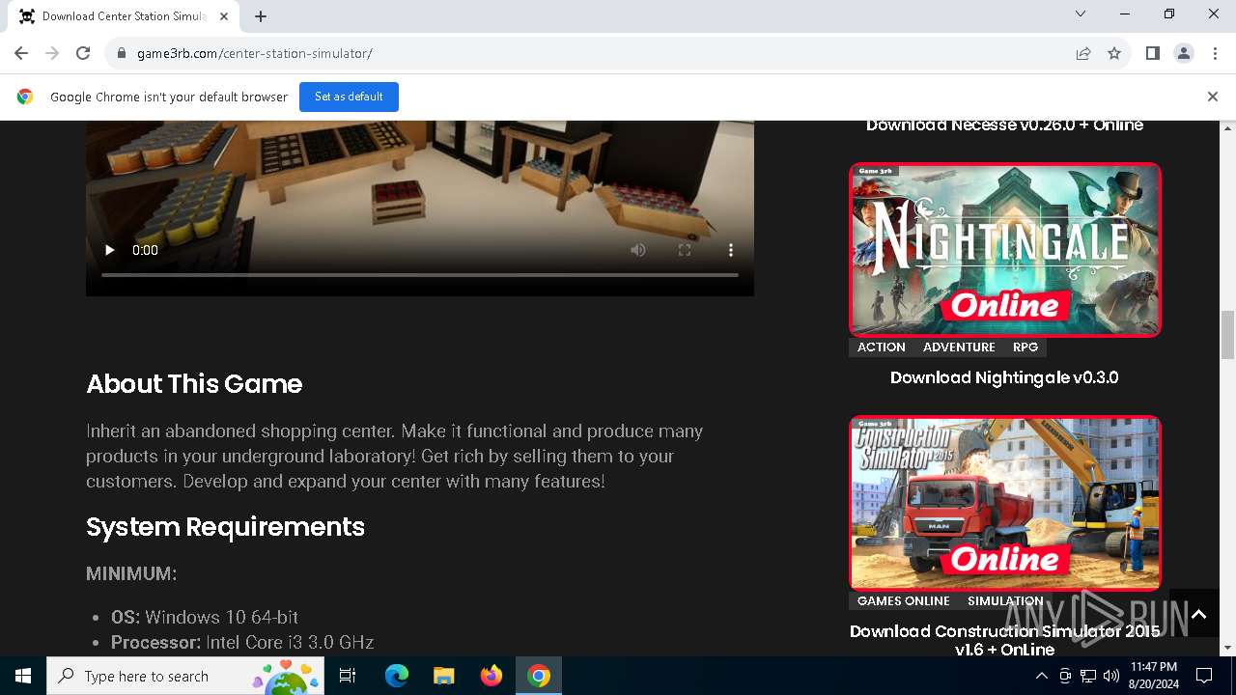
Task: Enter video fullscreen mode
Action: pyautogui.click(x=685, y=250)
